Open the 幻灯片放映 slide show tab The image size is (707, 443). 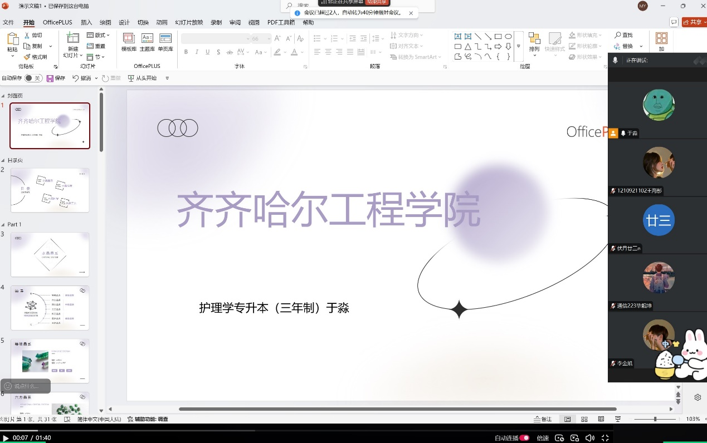[189, 22]
